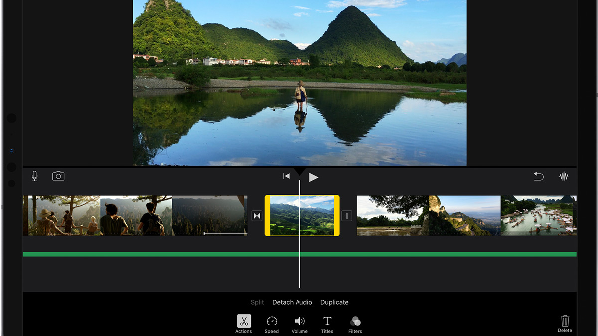The width and height of the screenshot is (598, 336).
Task: Play the video preview
Action: point(313,176)
